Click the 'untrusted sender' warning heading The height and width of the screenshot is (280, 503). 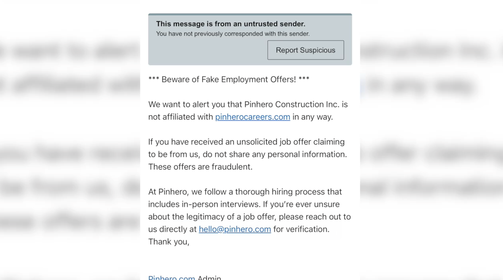[231, 24]
